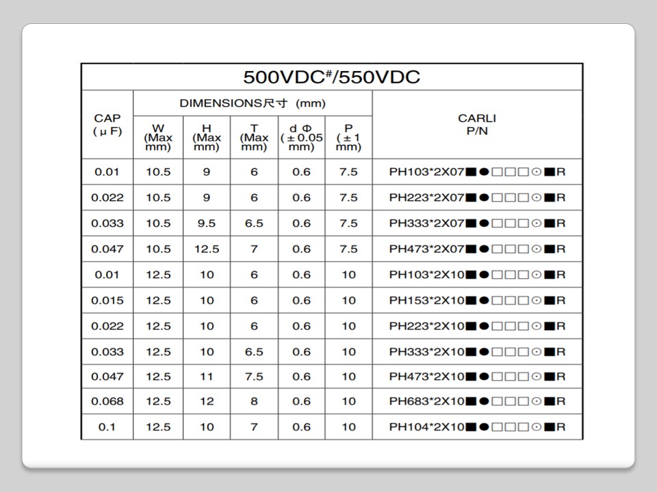657x492 pixels.
Task: Select the W (Max mm) column header
Action: pos(158,137)
